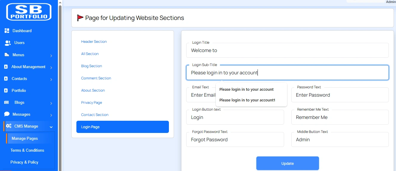Collapse the CMS Manage dropdown chevron

pos(51,127)
